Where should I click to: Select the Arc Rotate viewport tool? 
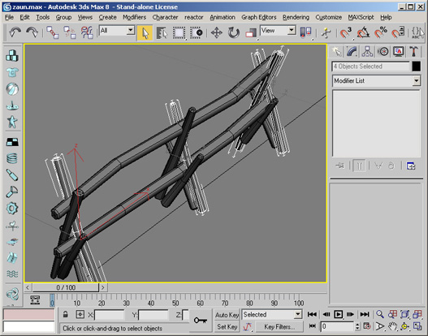coord(404,326)
